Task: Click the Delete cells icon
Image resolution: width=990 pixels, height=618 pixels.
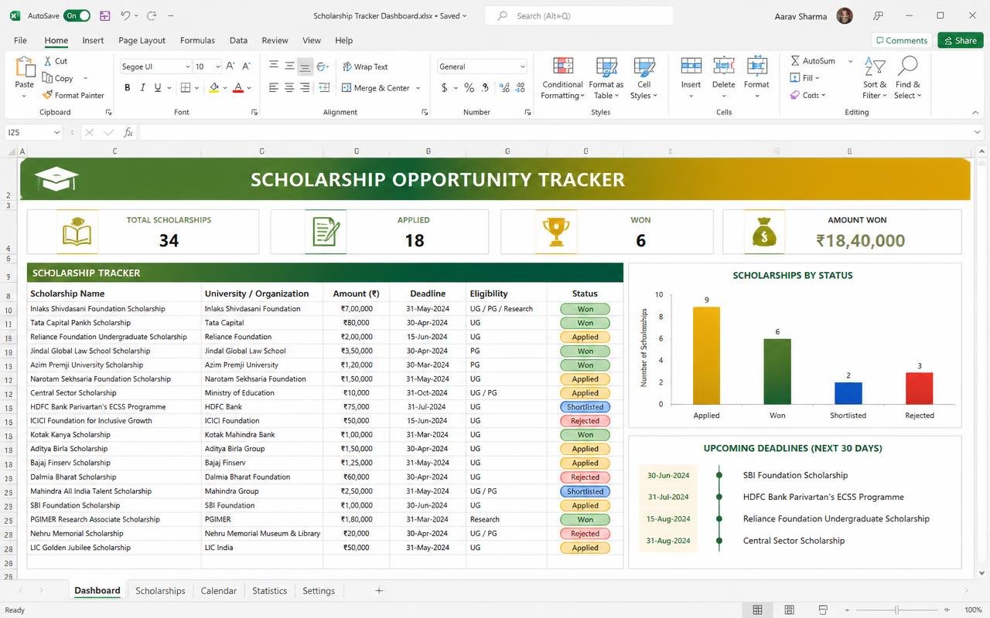Action: (x=724, y=66)
